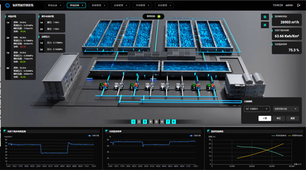This screenshot has height=170, width=306.
Task: Toggle the green indicator control switch
Action: coord(159,17)
